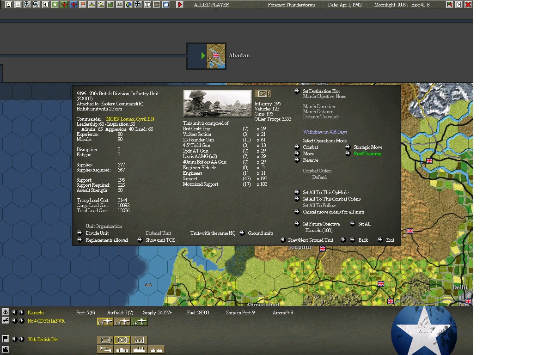Click Prev Ground Unit left arrow
Image resolution: width=550 pixels, height=355 pixels.
[x=283, y=240]
